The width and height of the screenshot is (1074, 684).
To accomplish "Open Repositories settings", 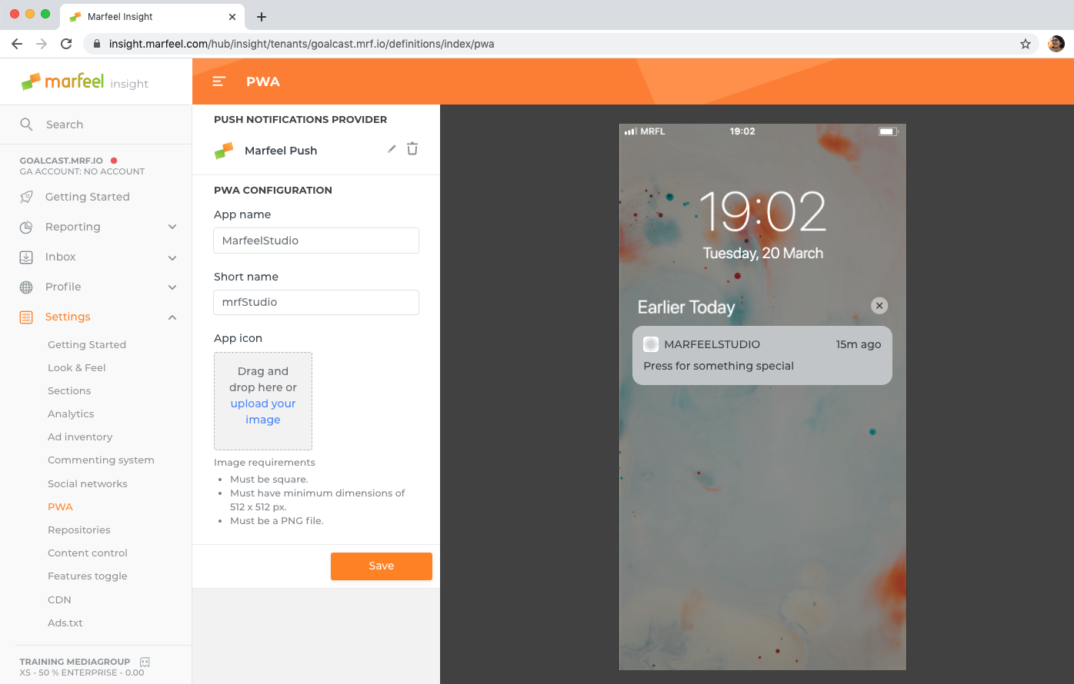I will [x=79, y=530].
